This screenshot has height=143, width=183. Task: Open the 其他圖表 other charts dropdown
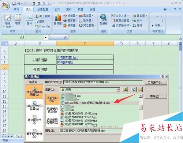point(87,25)
